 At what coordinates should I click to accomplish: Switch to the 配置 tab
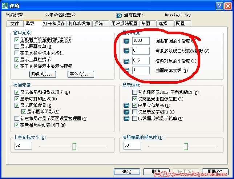[182, 23]
